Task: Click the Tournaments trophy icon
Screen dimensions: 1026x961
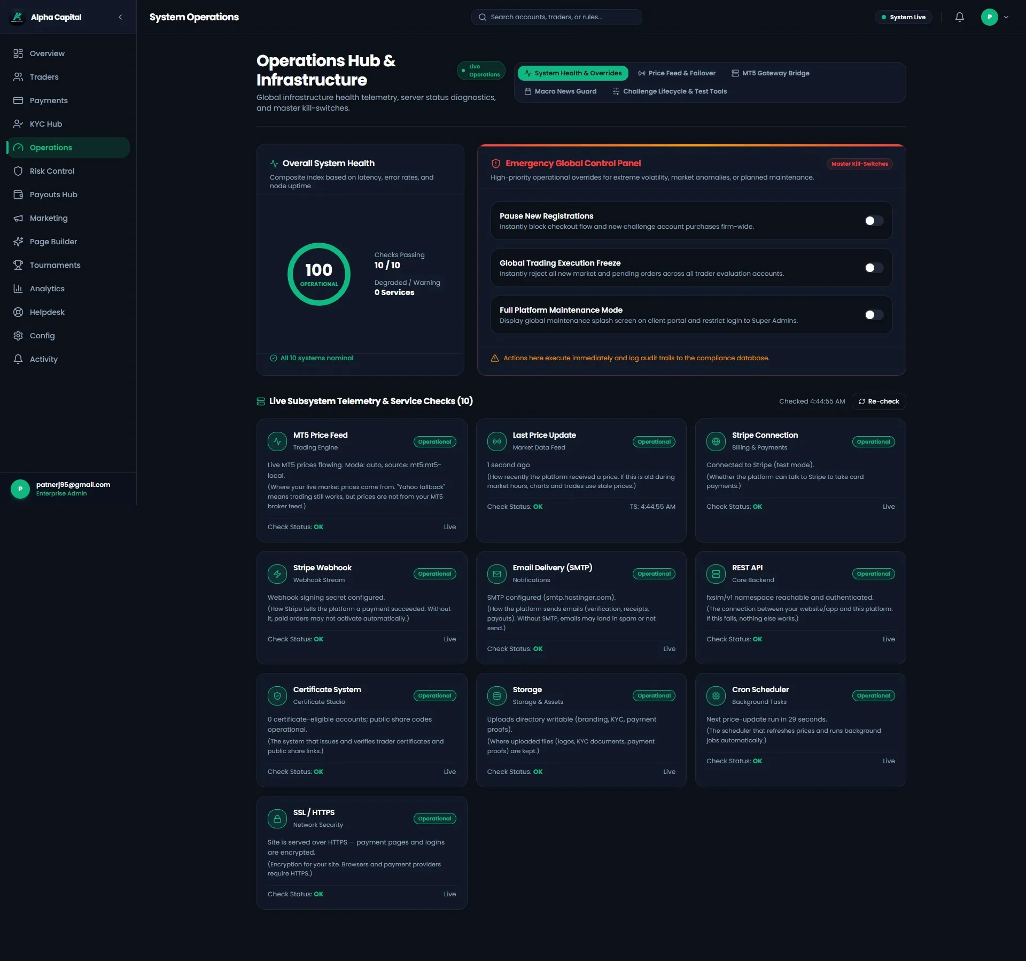Action: (x=18, y=265)
